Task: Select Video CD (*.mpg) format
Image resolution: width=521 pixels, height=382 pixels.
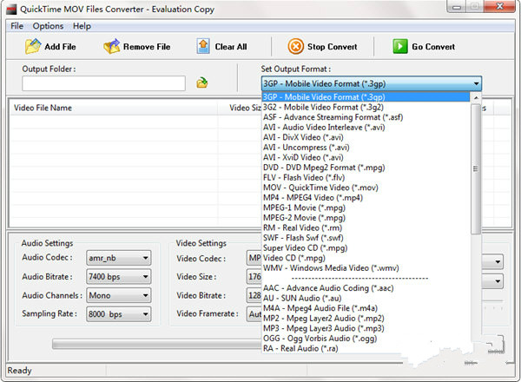Action: [x=366, y=258]
